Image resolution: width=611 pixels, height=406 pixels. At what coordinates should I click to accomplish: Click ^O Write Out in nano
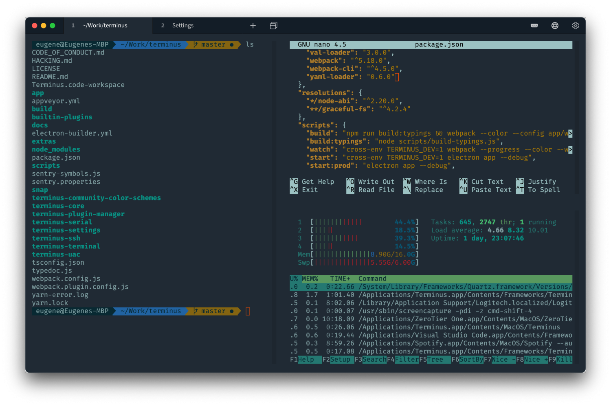[370, 182]
